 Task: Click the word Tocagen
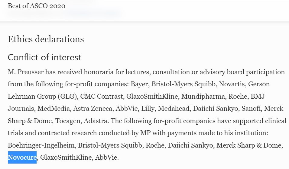click(66, 121)
